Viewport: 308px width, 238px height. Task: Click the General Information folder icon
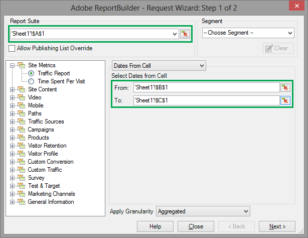pyautogui.click(x=22, y=202)
